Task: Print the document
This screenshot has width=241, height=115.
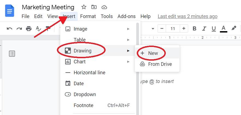Action: (x=29, y=29)
